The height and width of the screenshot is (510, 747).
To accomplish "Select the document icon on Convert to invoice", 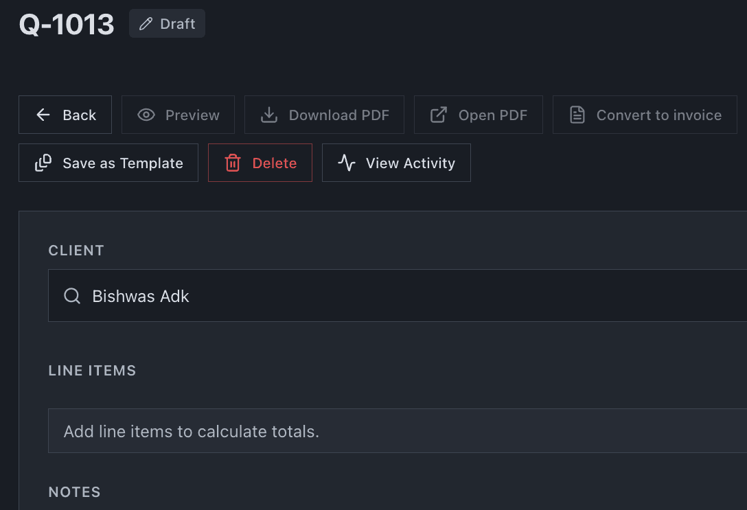I will (x=577, y=115).
